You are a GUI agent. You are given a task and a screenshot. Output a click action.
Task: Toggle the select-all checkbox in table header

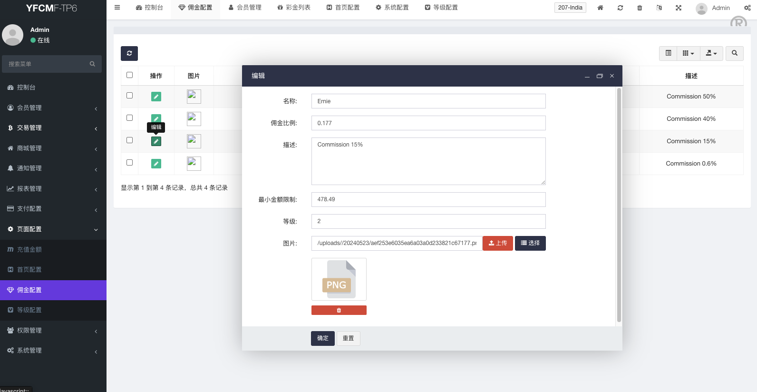coord(129,75)
